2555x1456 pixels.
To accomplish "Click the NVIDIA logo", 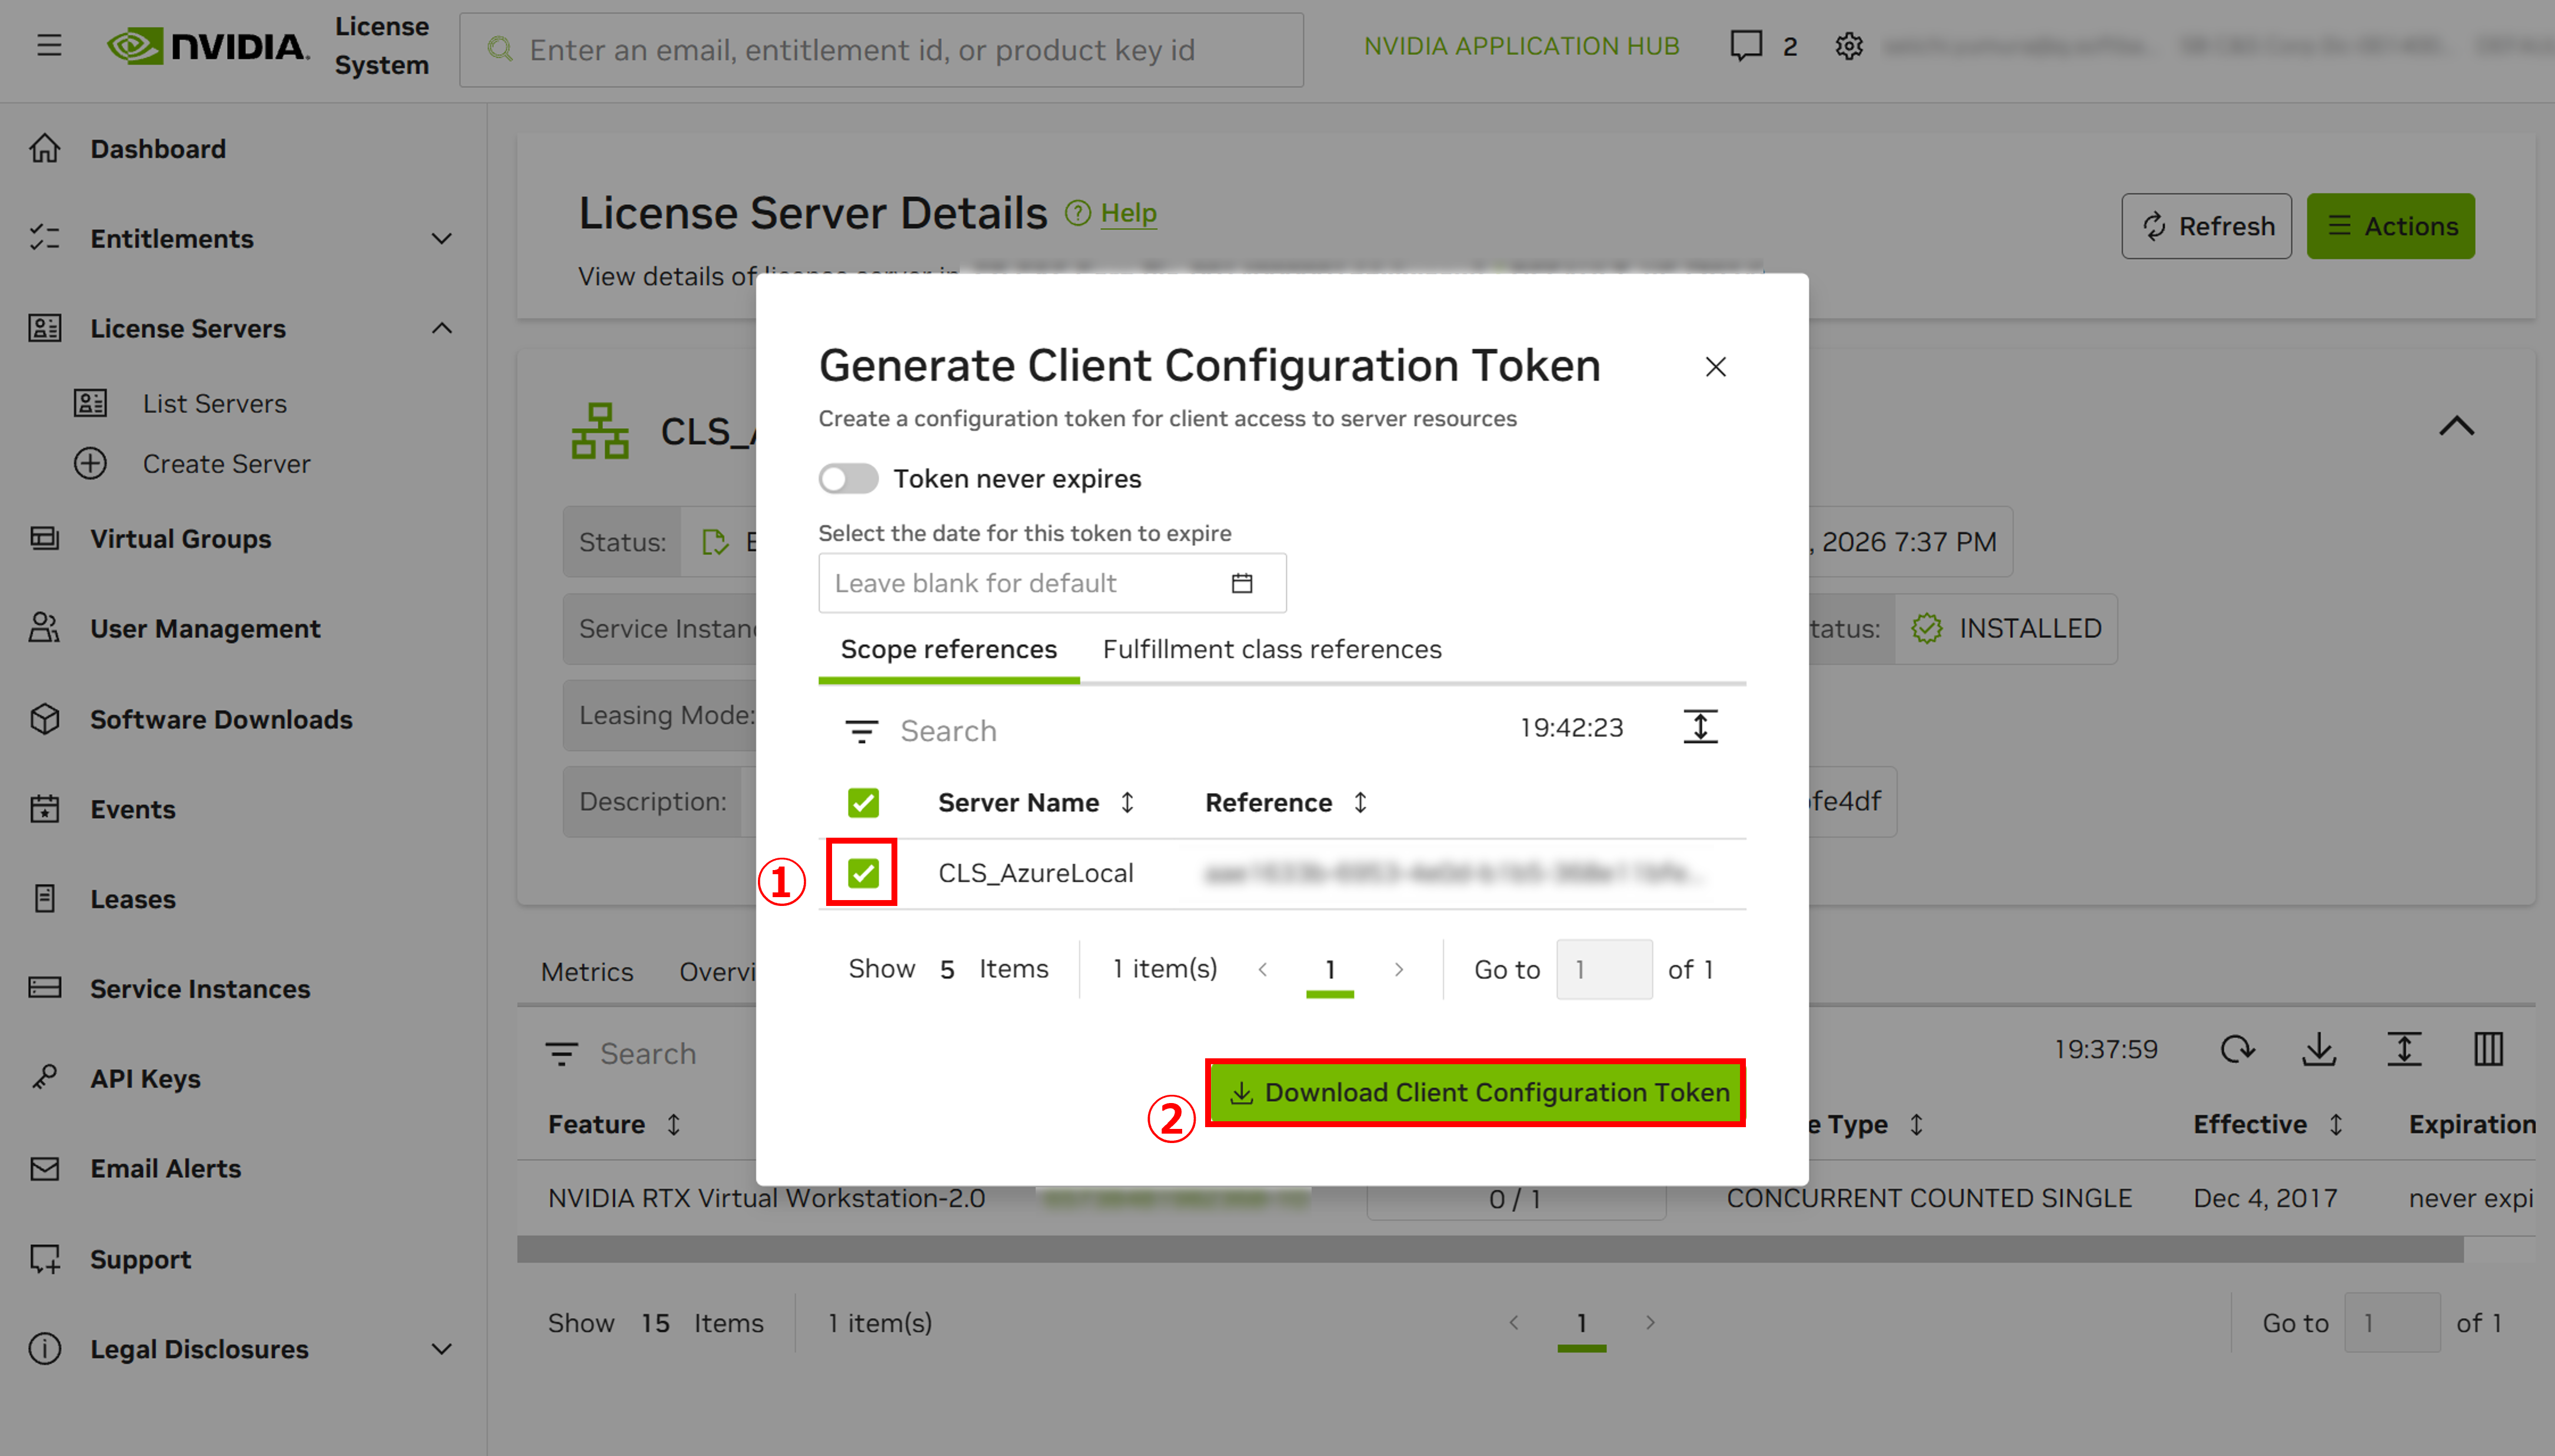I will tap(209, 46).
